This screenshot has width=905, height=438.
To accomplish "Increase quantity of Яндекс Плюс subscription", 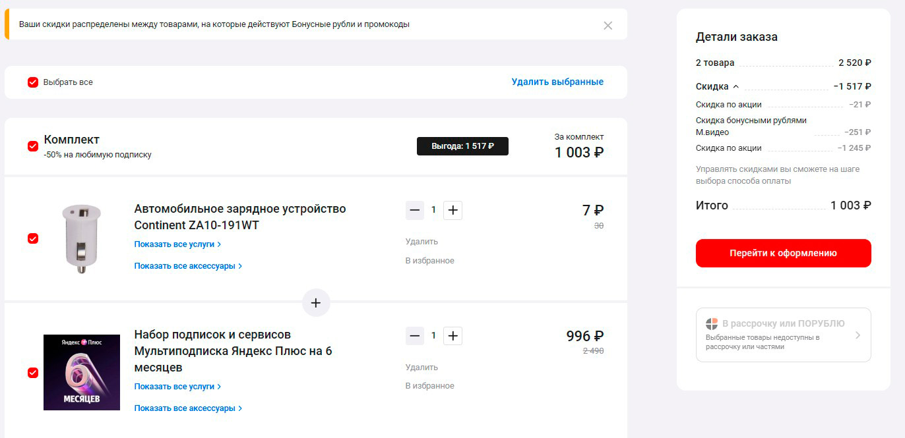I will 452,336.
